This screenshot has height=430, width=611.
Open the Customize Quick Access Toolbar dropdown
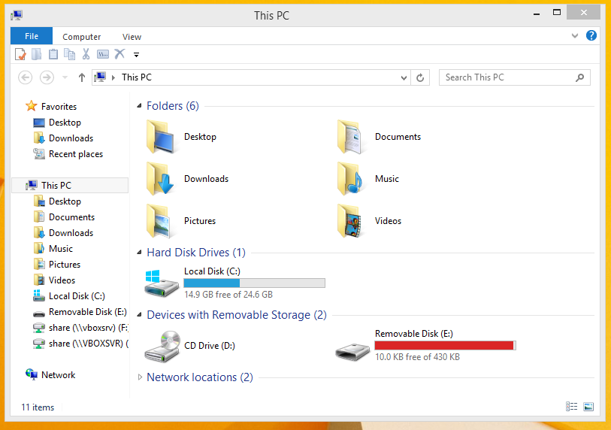(x=136, y=55)
